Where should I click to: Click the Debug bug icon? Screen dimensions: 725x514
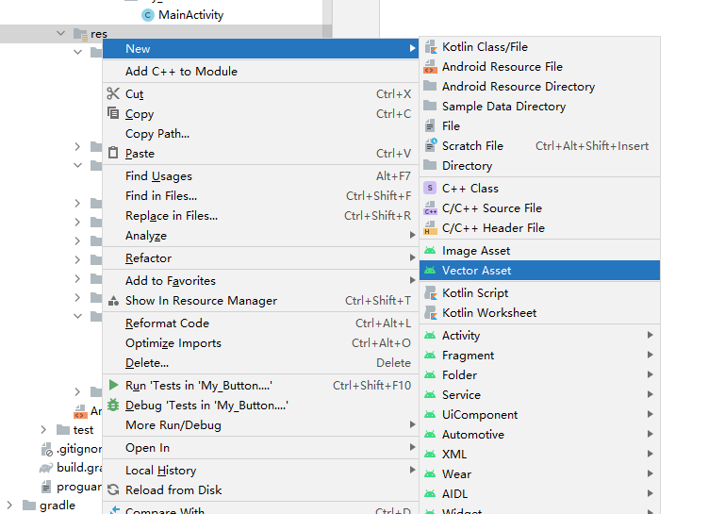click(113, 405)
